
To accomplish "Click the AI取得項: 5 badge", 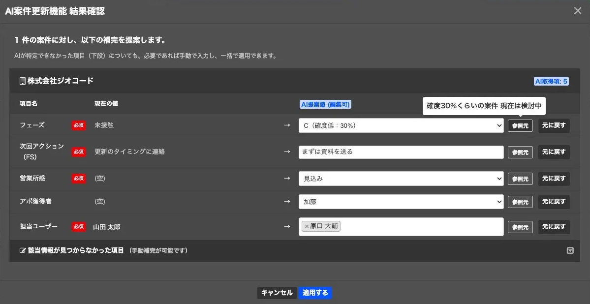I will pyautogui.click(x=551, y=81).
